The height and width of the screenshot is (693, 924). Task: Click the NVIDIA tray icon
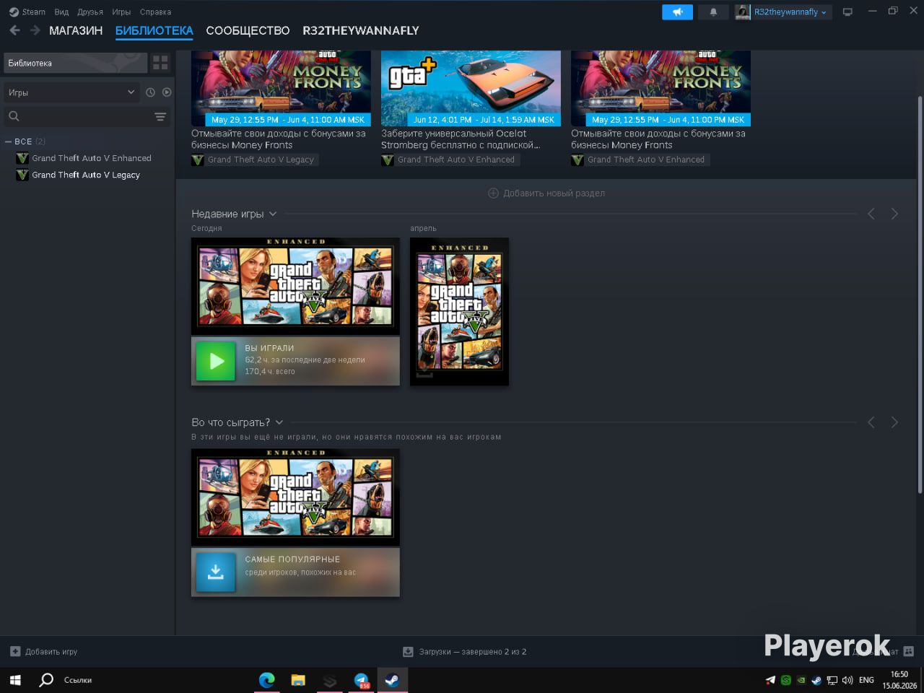(801, 680)
